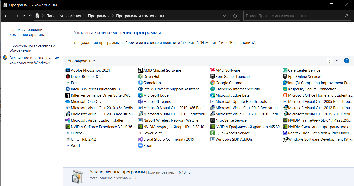
Task: Select Windows SDK AddOn entry
Action: click(x=231, y=139)
